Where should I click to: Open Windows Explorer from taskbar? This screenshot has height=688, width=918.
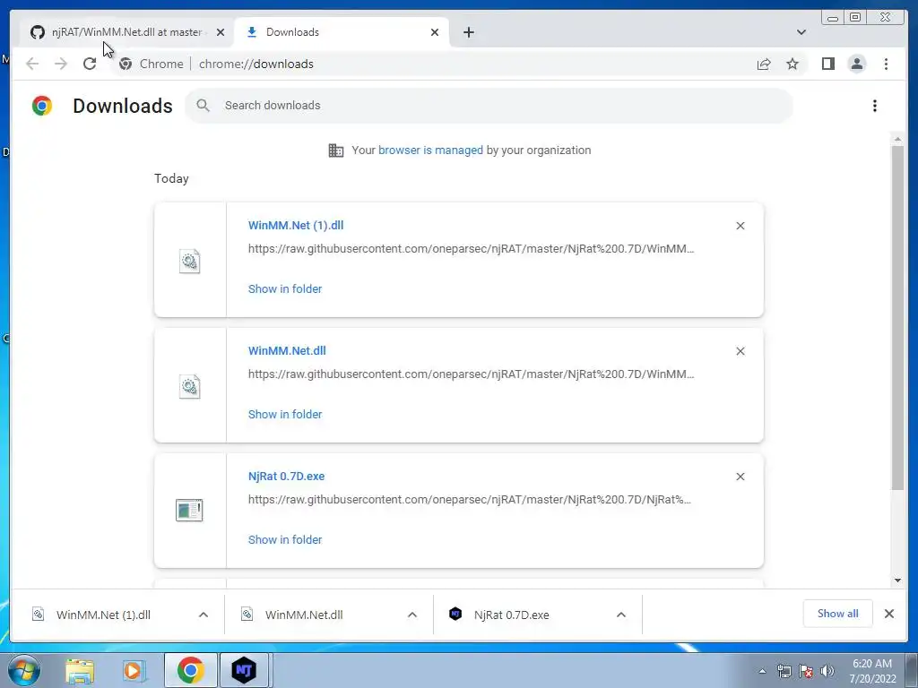80,670
